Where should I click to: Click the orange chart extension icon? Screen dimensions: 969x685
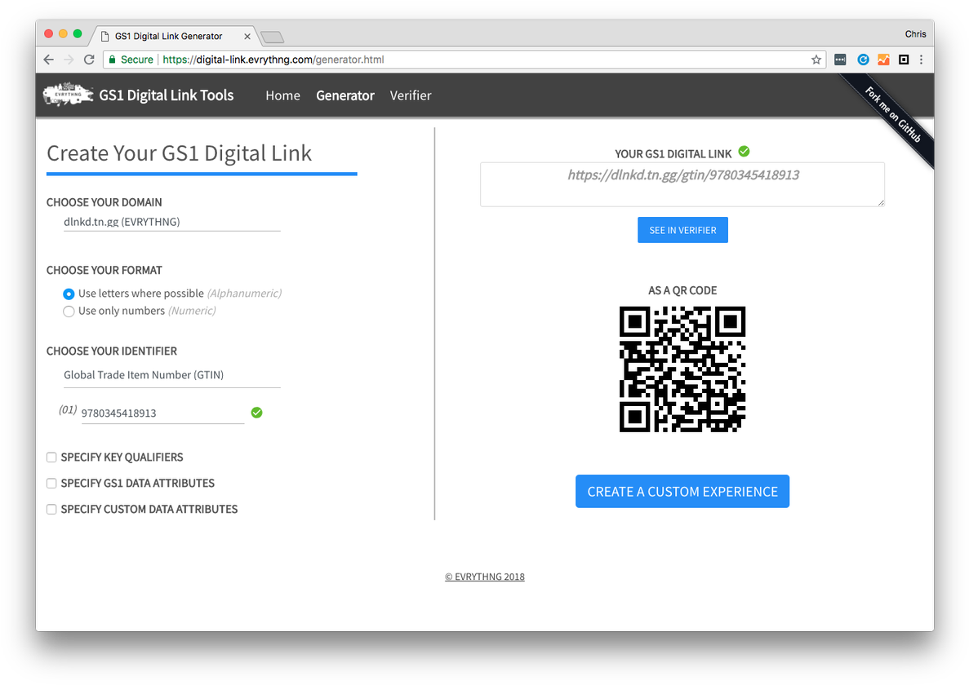[883, 60]
